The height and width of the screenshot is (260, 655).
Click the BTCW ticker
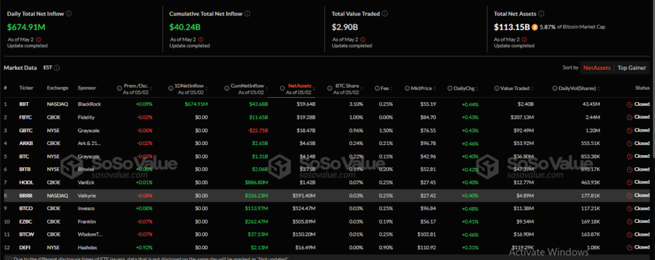coord(26,234)
